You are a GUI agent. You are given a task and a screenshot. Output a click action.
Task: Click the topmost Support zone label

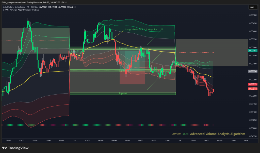coord(123,48)
